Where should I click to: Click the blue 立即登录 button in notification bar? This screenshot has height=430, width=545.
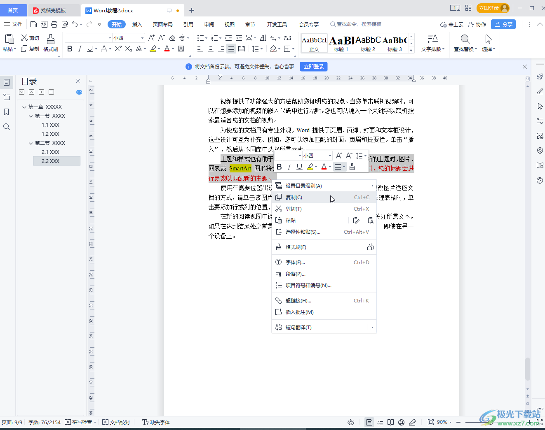point(314,66)
